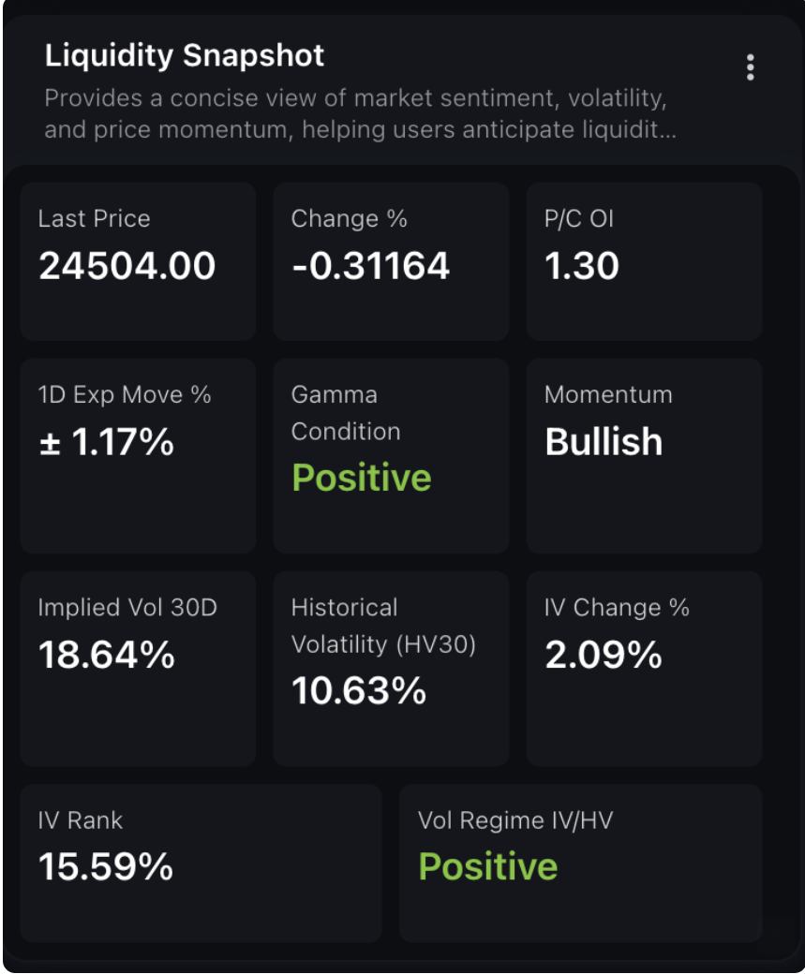
Task: Click the 24504.00 price value
Action: [127, 266]
